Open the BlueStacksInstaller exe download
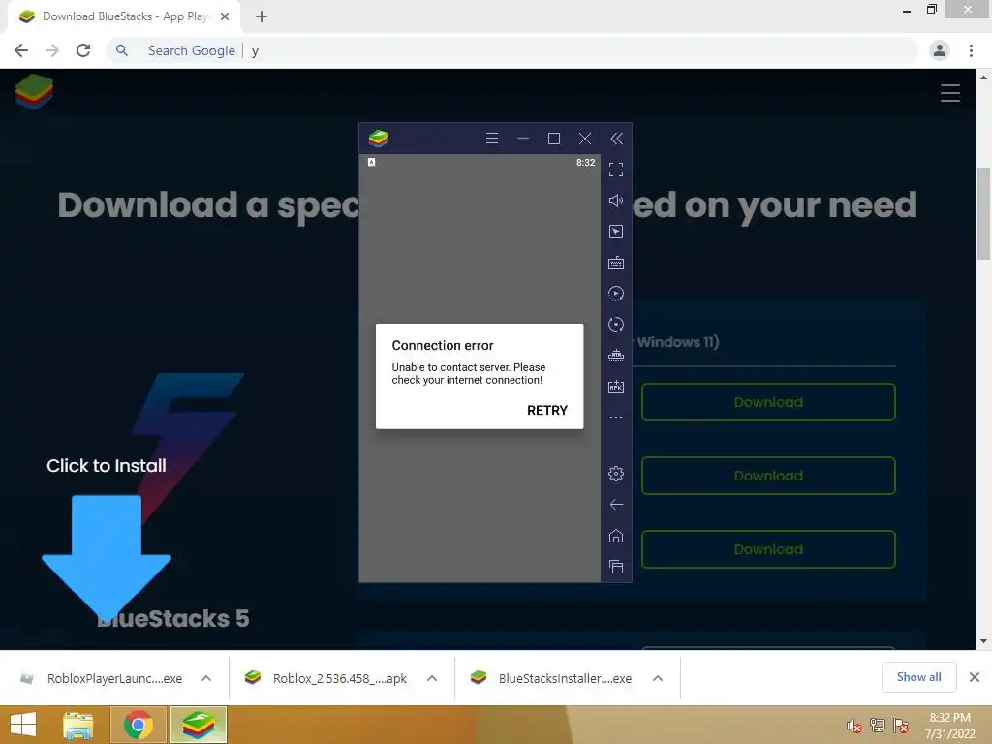The width and height of the screenshot is (992, 744). pos(551,678)
